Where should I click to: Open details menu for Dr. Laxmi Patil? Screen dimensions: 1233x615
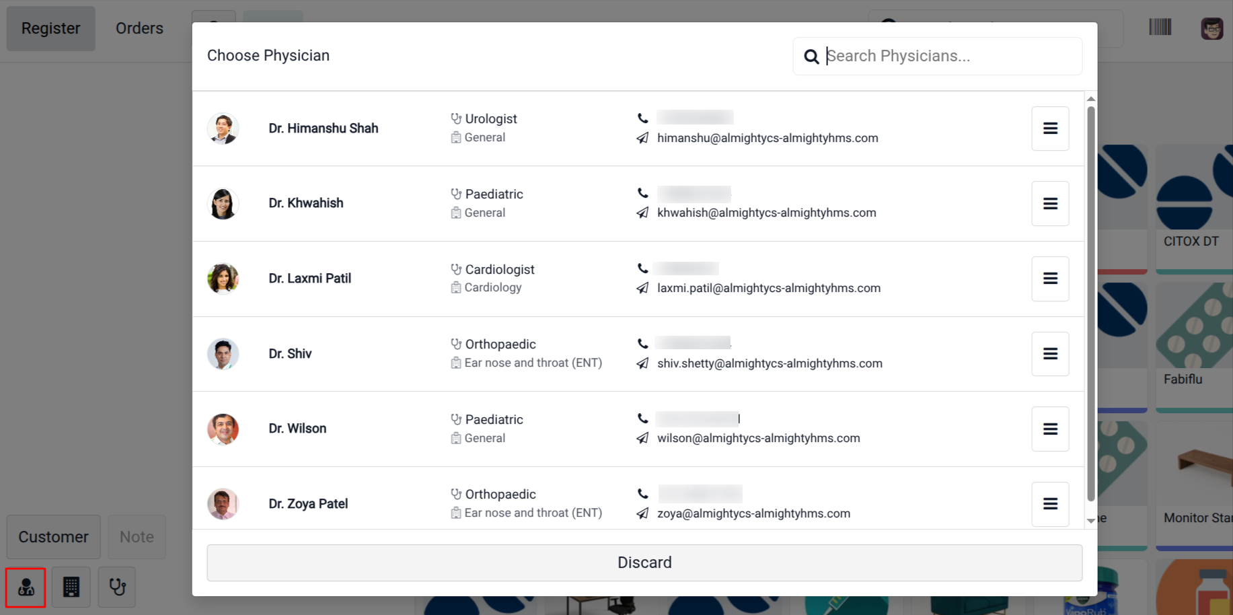click(x=1050, y=279)
